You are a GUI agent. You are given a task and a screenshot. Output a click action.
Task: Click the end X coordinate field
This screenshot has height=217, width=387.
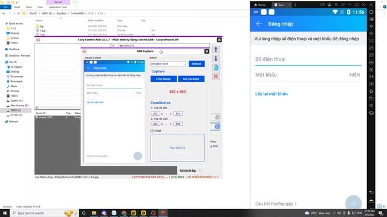(155, 124)
